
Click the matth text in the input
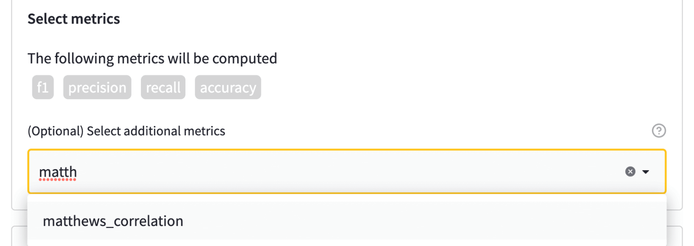[x=58, y=171]
